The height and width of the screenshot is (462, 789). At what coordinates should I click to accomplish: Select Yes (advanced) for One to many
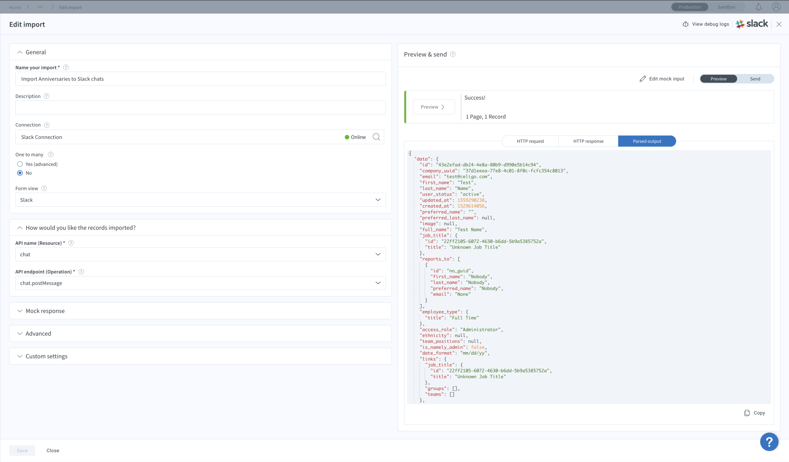(20, 164)
